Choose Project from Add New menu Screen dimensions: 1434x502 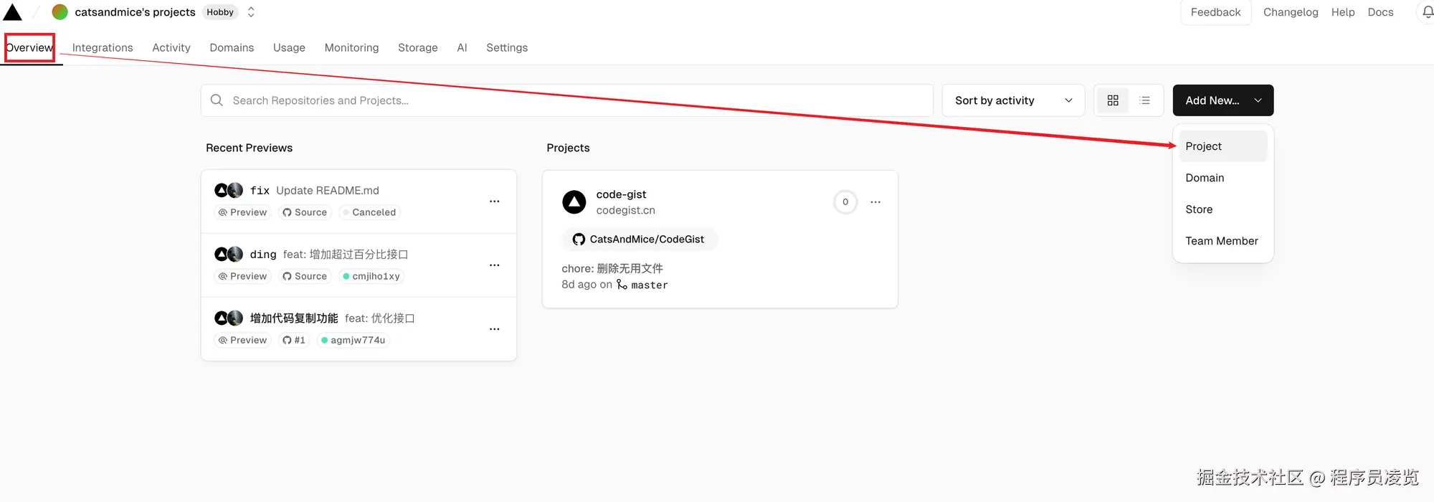click(x=1223, y=146)
